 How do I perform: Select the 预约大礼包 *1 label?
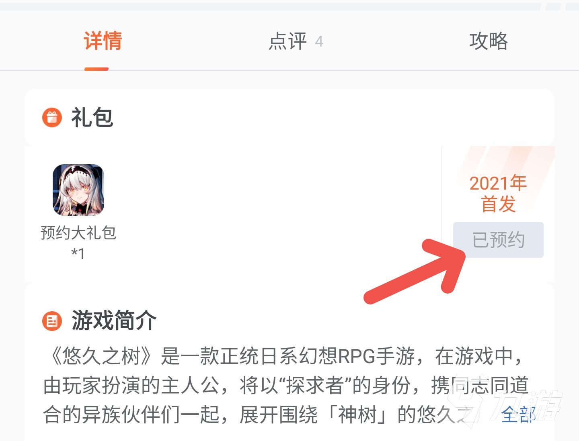[78, 243]
